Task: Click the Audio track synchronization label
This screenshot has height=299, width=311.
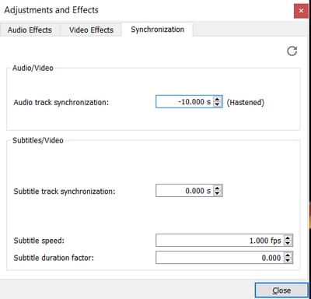Action: tap(61, 102)
